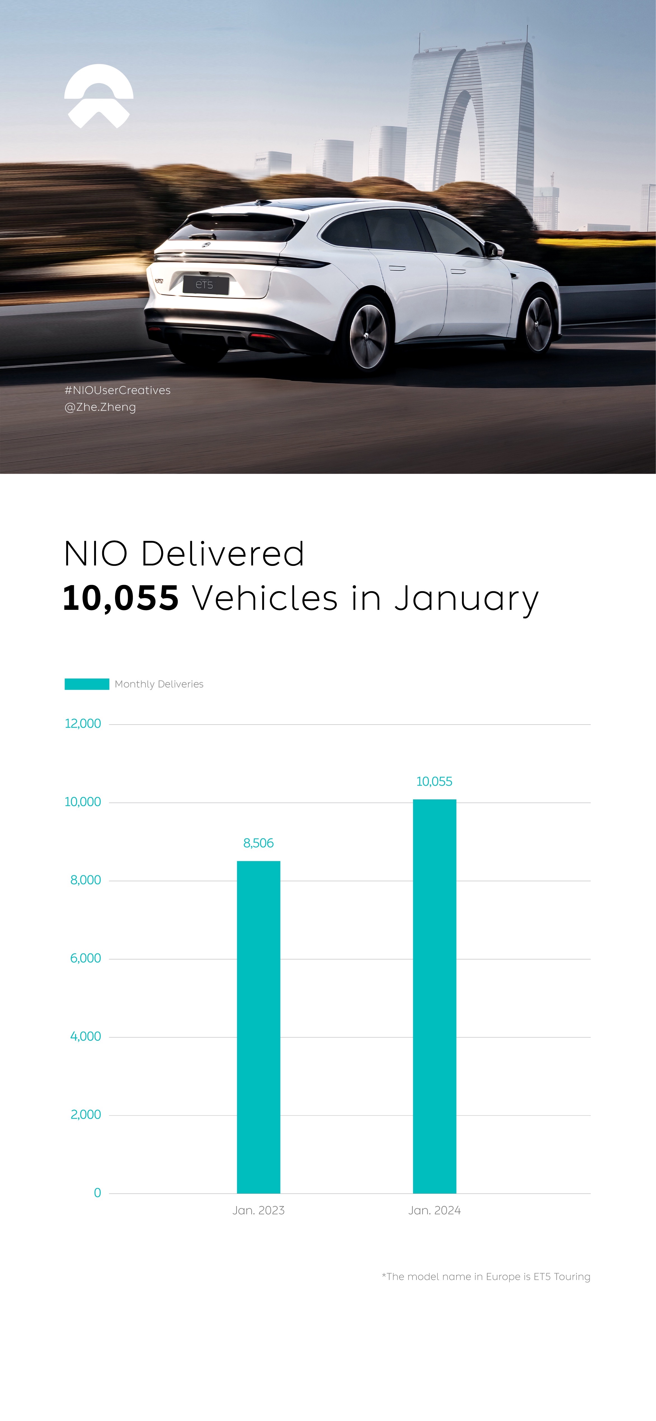Click the Jan. 2024 bar
The height and width of the screenshot is (1421, 656).
[x=434, y=996]
